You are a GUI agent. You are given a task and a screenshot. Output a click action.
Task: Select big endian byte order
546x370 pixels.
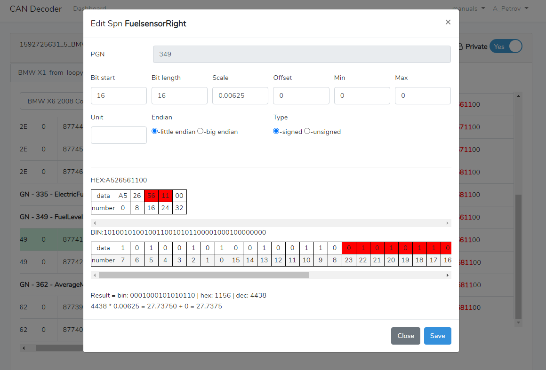pos(200,131)
